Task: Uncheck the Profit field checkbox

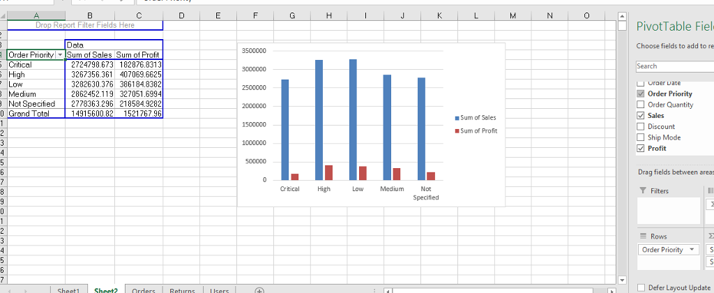Action: [x=641, y=149]
